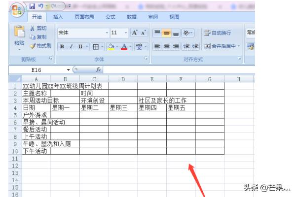Click the formula bar input
This screenshot has height=197, width=296.
pos(179,70)
